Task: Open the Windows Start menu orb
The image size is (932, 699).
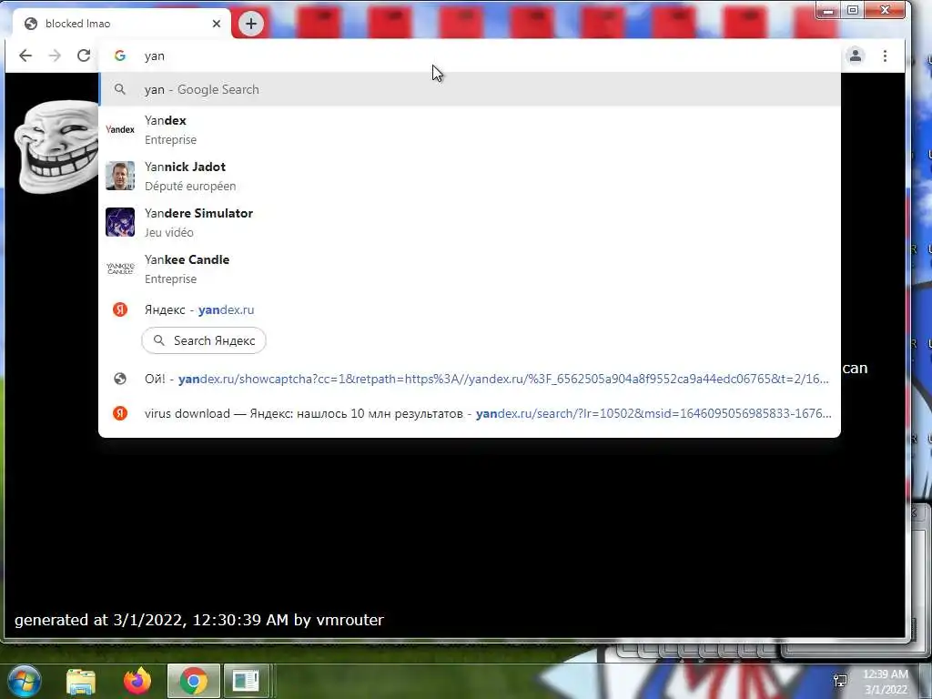Action: (x=25, y=681)
